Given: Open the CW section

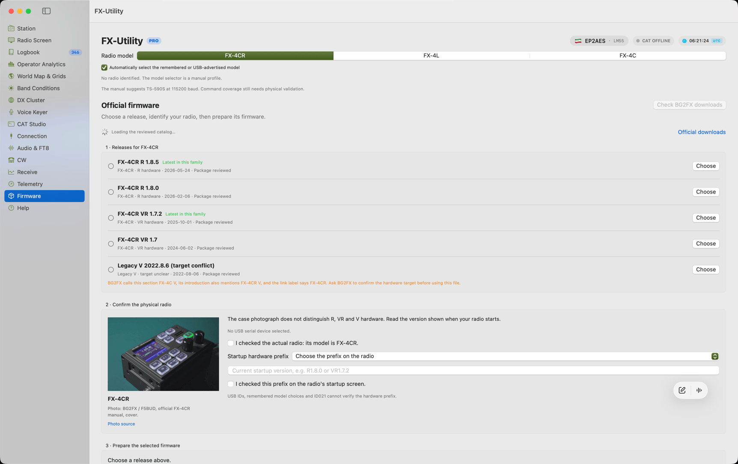Looking at the screenshot, I should (45, 160).
